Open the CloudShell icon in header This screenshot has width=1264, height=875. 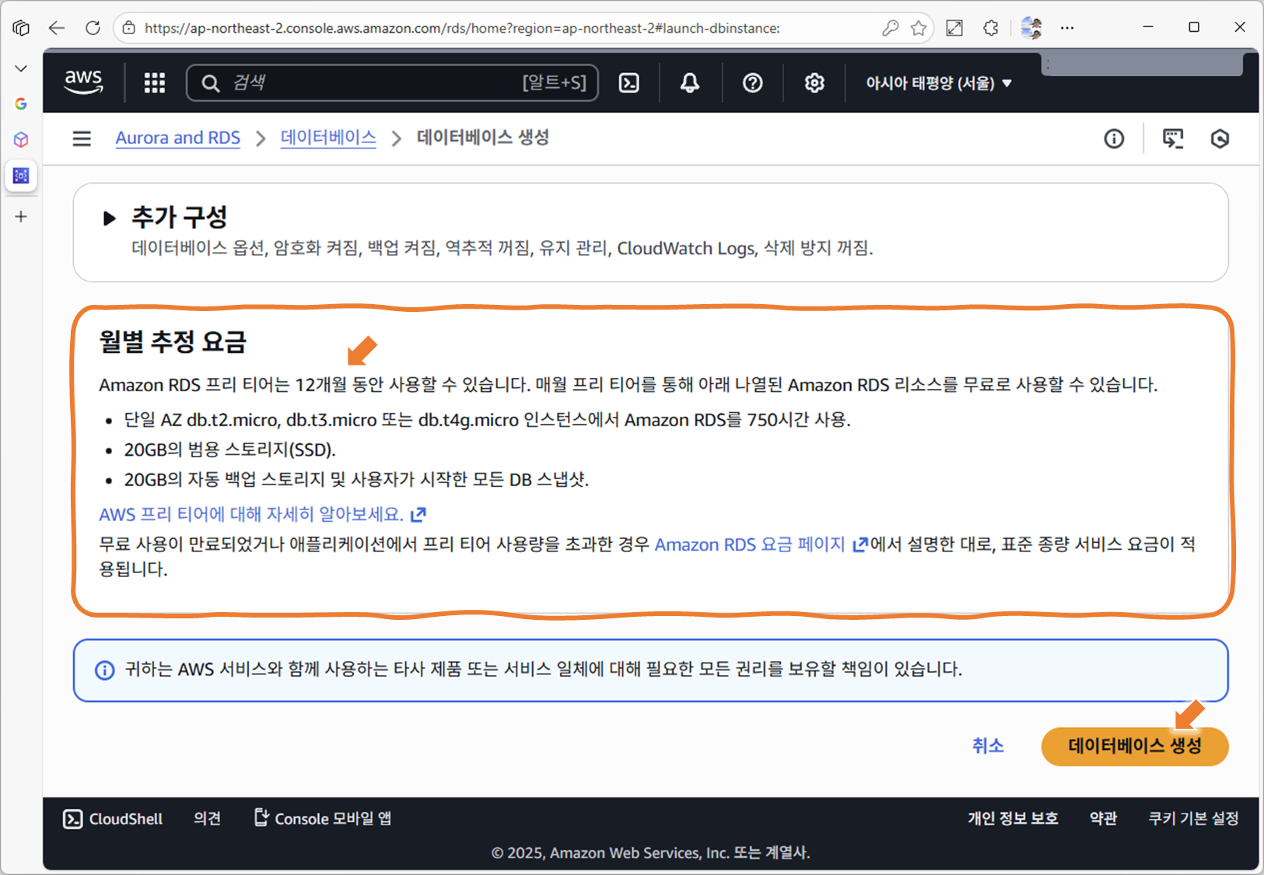(x=628, y=82)
